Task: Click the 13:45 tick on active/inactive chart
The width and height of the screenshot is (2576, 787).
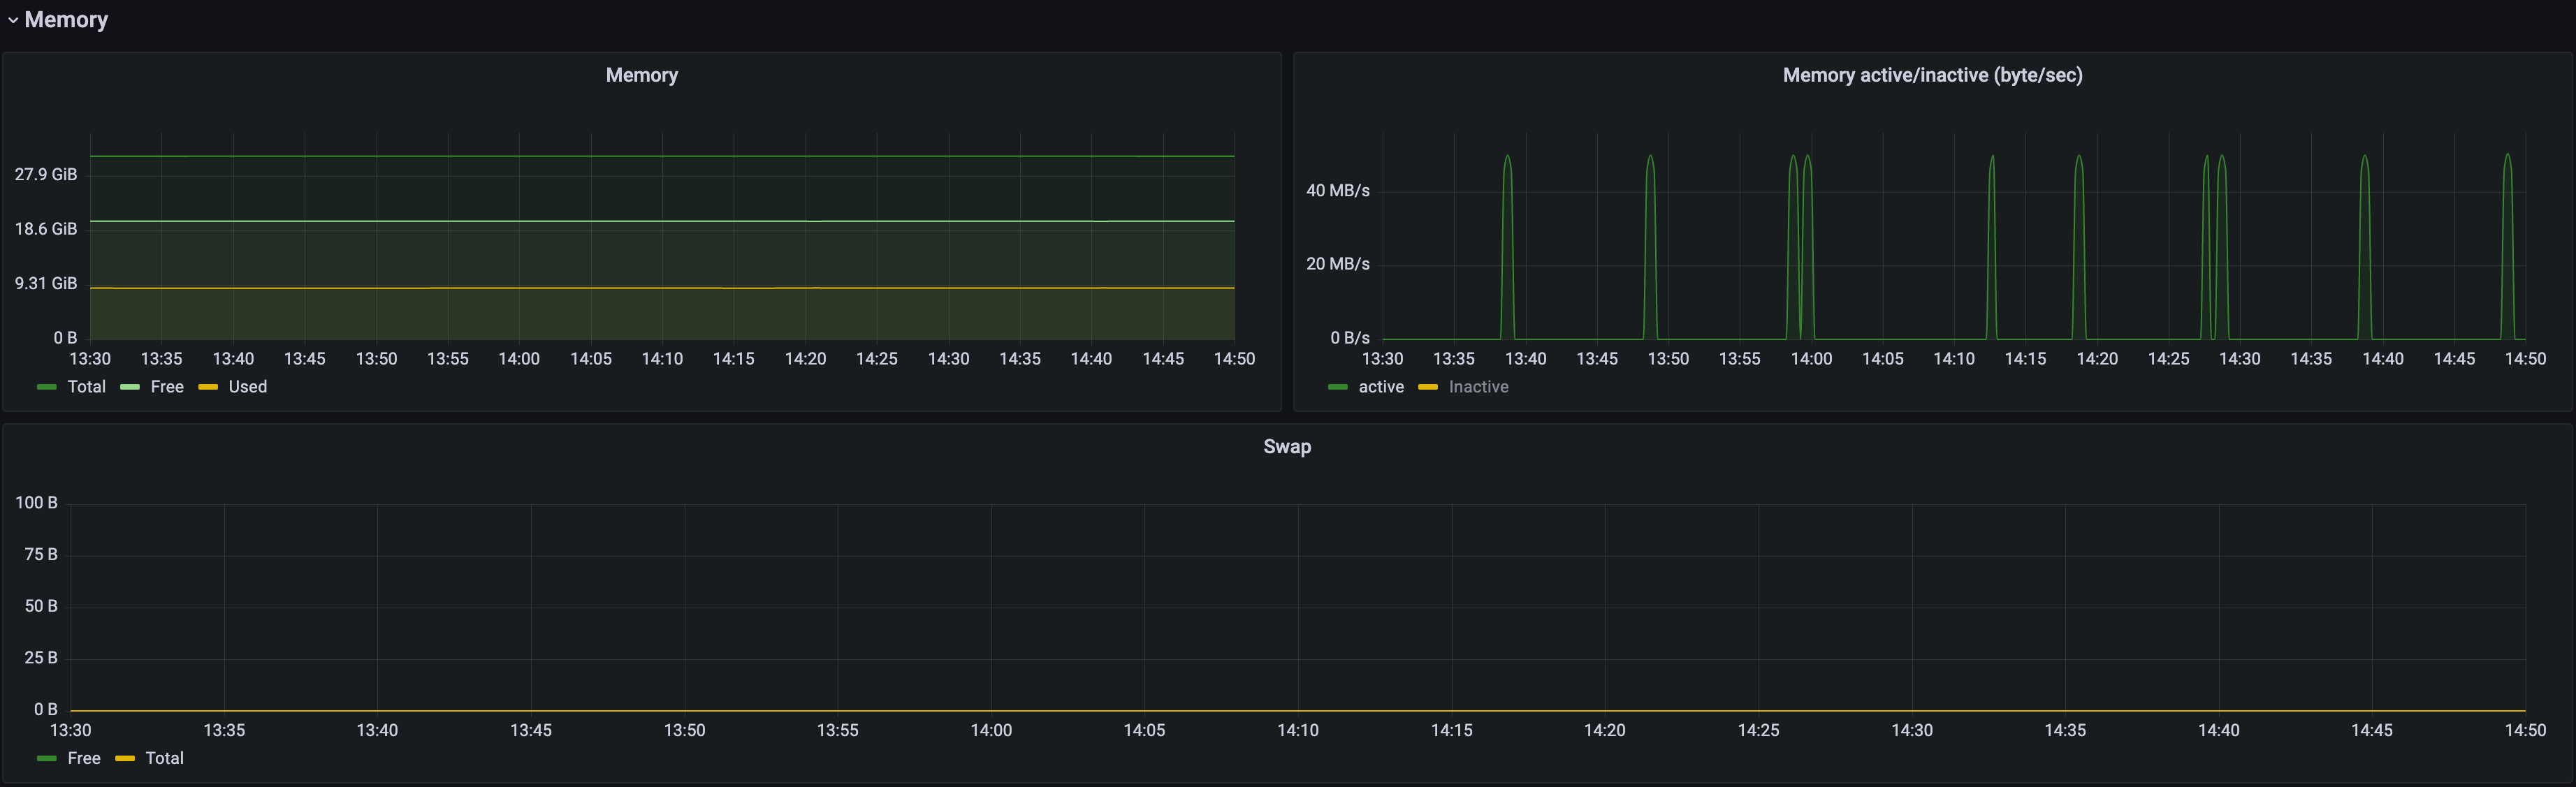Action: (x=1597, y=359)
